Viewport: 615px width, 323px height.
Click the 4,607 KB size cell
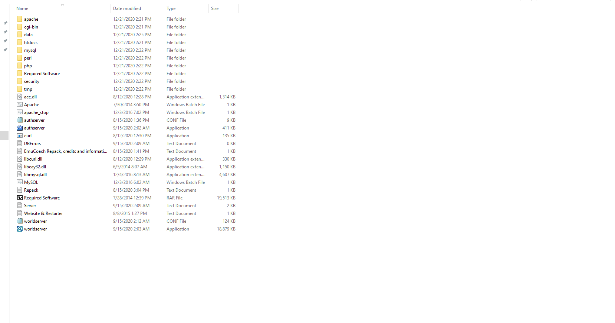(x=227, y=174)
